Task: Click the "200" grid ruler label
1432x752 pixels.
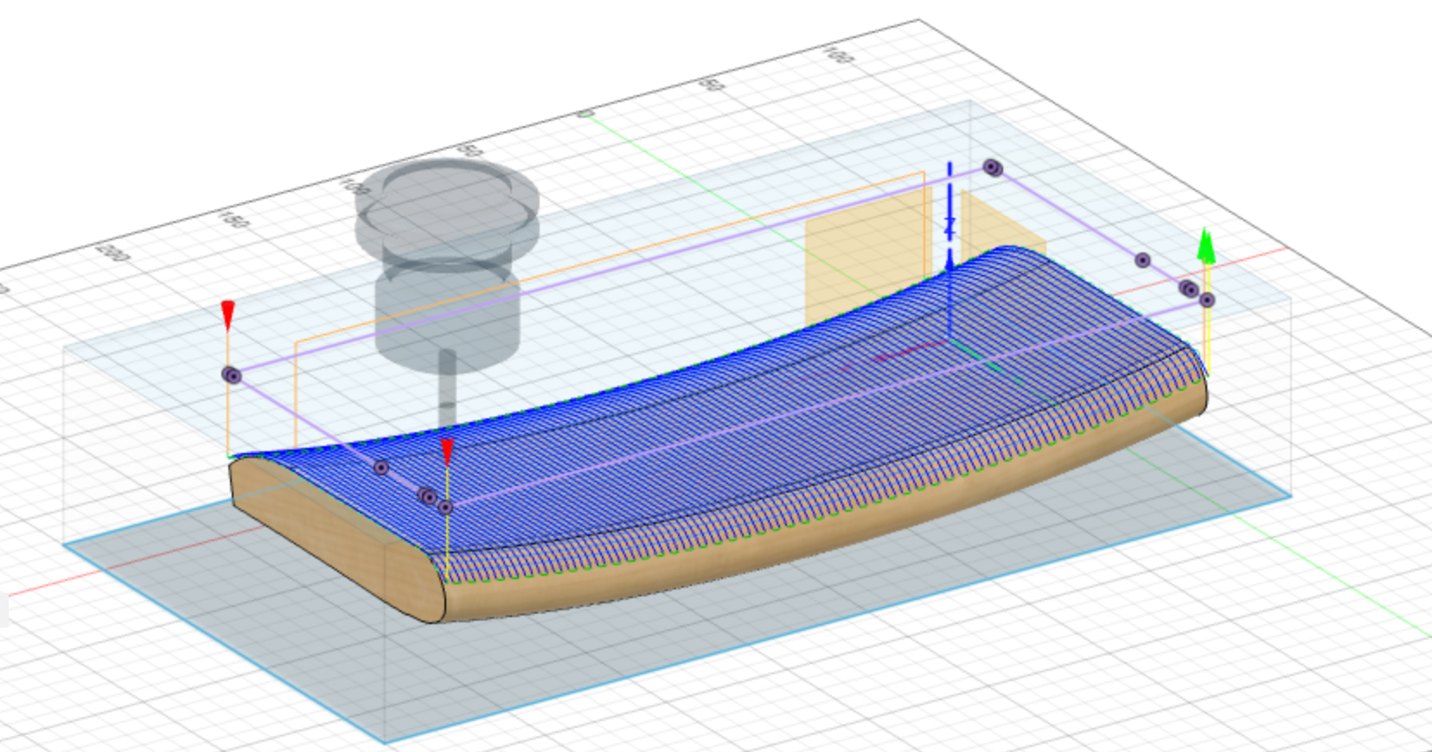Action: [x=112, y=252]
